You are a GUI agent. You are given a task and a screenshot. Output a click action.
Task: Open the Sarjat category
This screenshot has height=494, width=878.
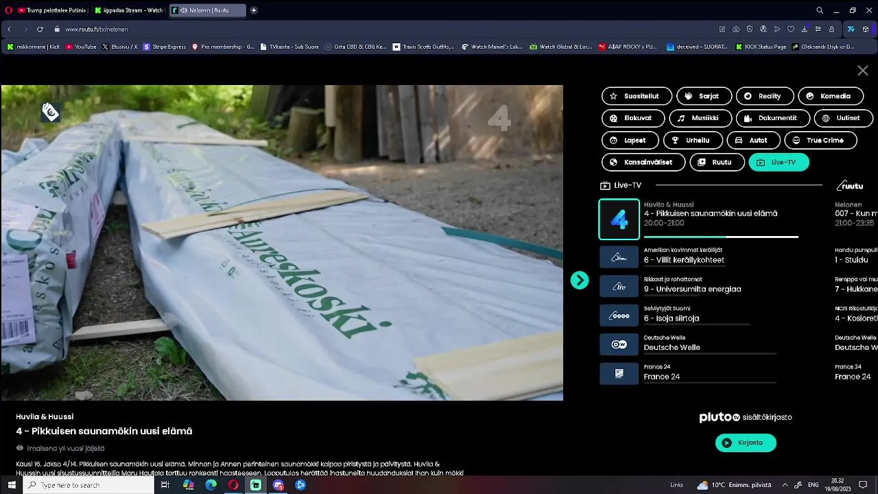[704, 96]
